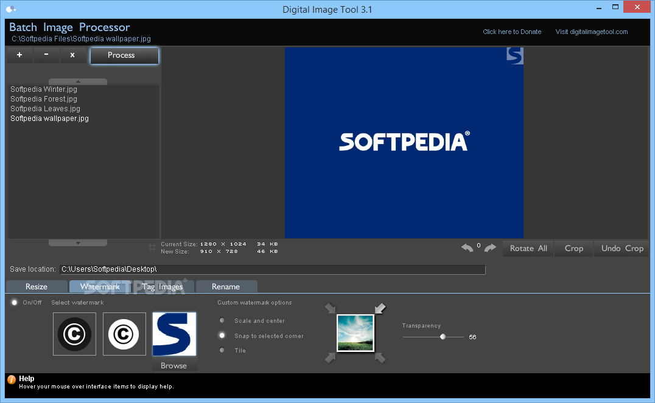The height and width of the screenshot is (403, 655).
Task: Click Browse to pick a watermark file
Action: coord(173,365)
